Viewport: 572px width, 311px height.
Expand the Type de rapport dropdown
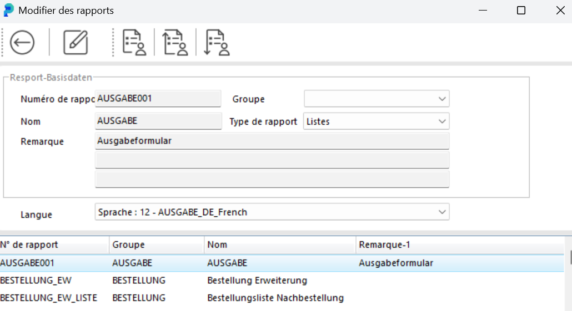(x=376, y=121)
